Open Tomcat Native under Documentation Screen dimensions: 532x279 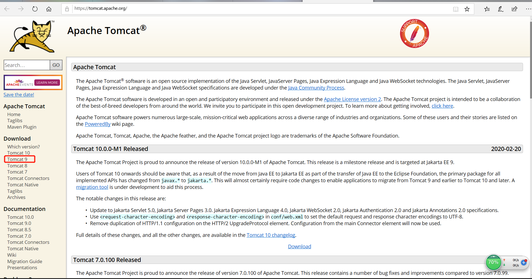tap(23, 249)
